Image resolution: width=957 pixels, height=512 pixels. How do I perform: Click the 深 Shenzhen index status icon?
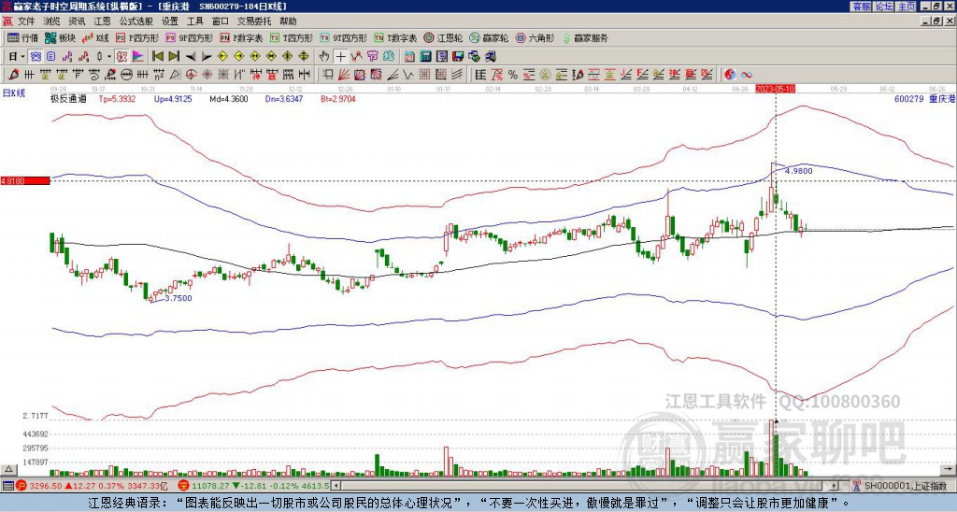(184, 486)
